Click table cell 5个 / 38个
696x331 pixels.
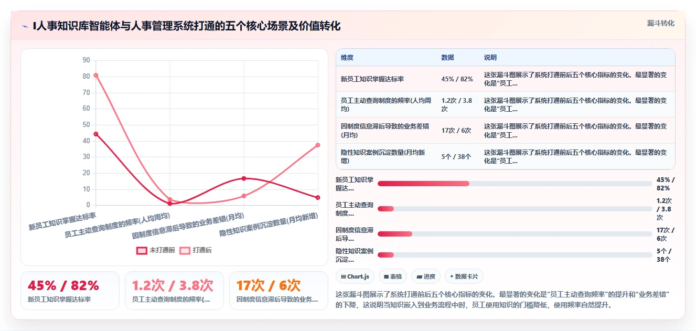coord(456,156)
